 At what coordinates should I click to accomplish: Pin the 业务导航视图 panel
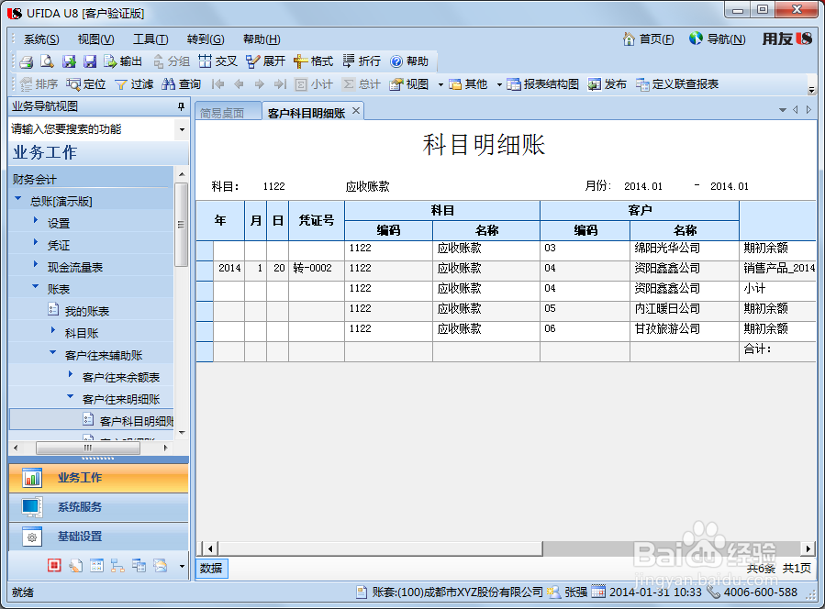(x=181, y=106)
